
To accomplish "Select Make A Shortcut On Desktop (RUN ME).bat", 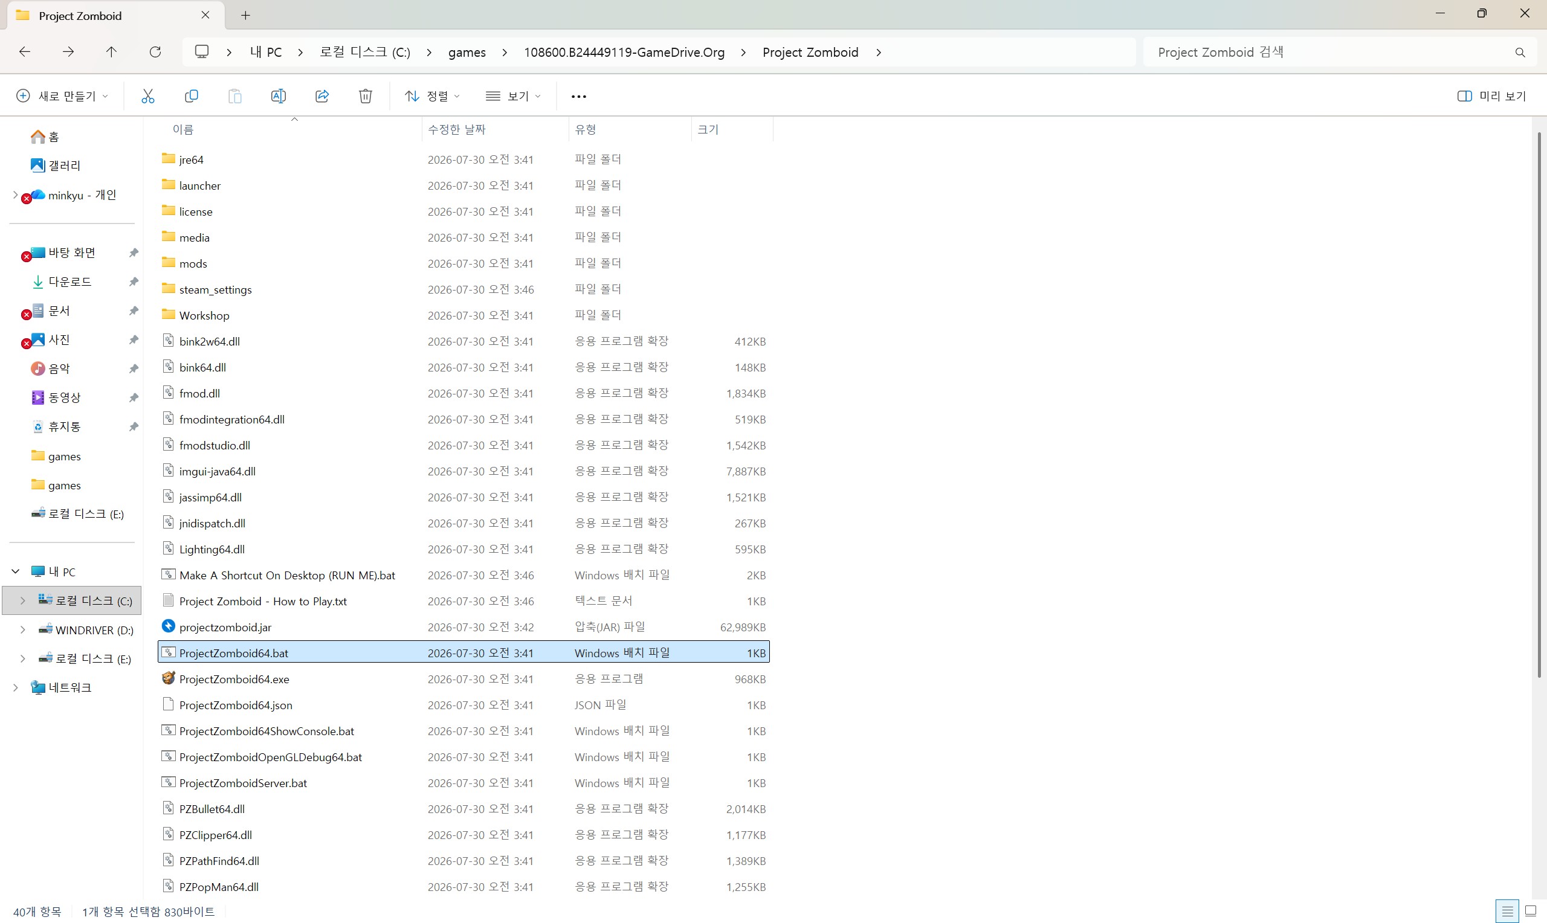I will [288, 575].
